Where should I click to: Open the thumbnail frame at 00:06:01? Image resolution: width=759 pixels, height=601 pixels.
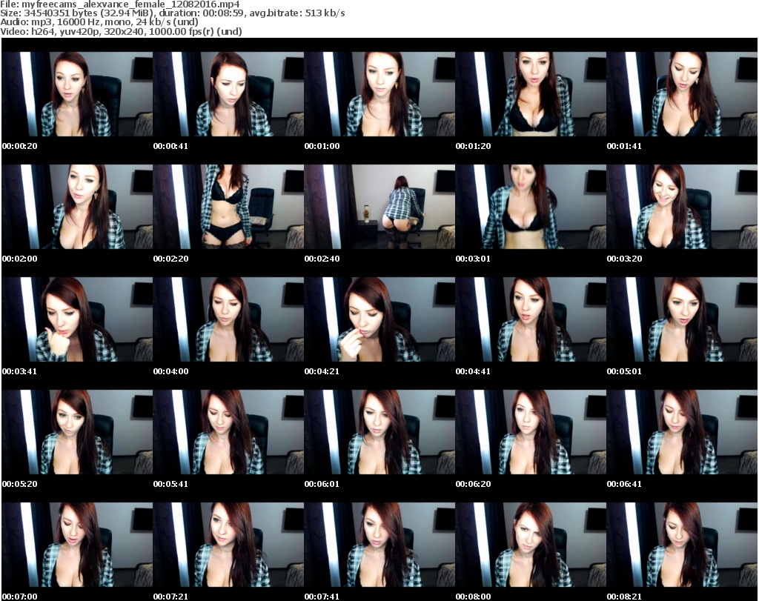[x=379, y=432]
